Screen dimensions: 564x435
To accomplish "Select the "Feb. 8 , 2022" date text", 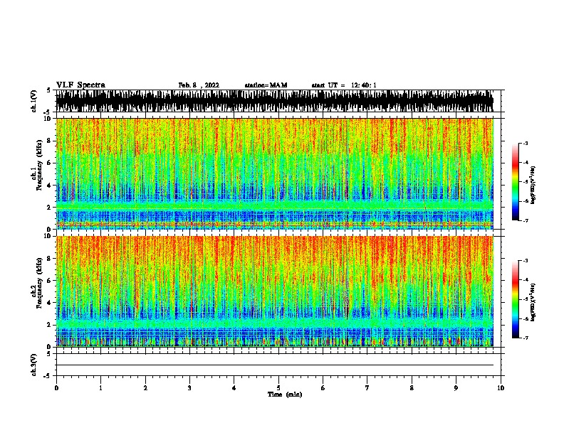I will pos(199,85).
